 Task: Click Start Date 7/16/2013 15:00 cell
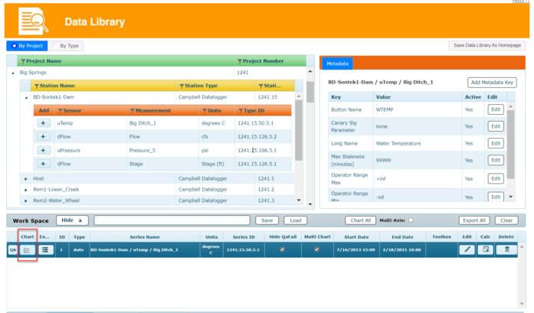(356, 249)
